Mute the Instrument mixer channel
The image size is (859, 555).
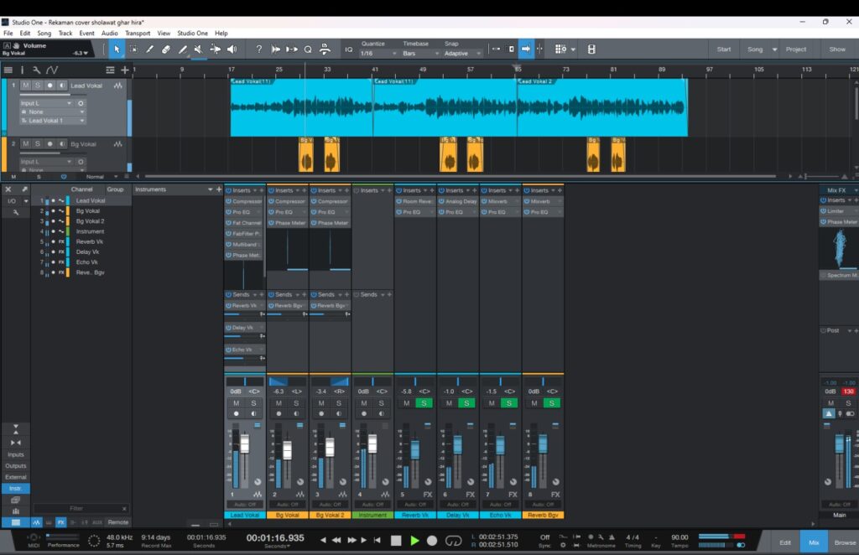pos(364,403)
